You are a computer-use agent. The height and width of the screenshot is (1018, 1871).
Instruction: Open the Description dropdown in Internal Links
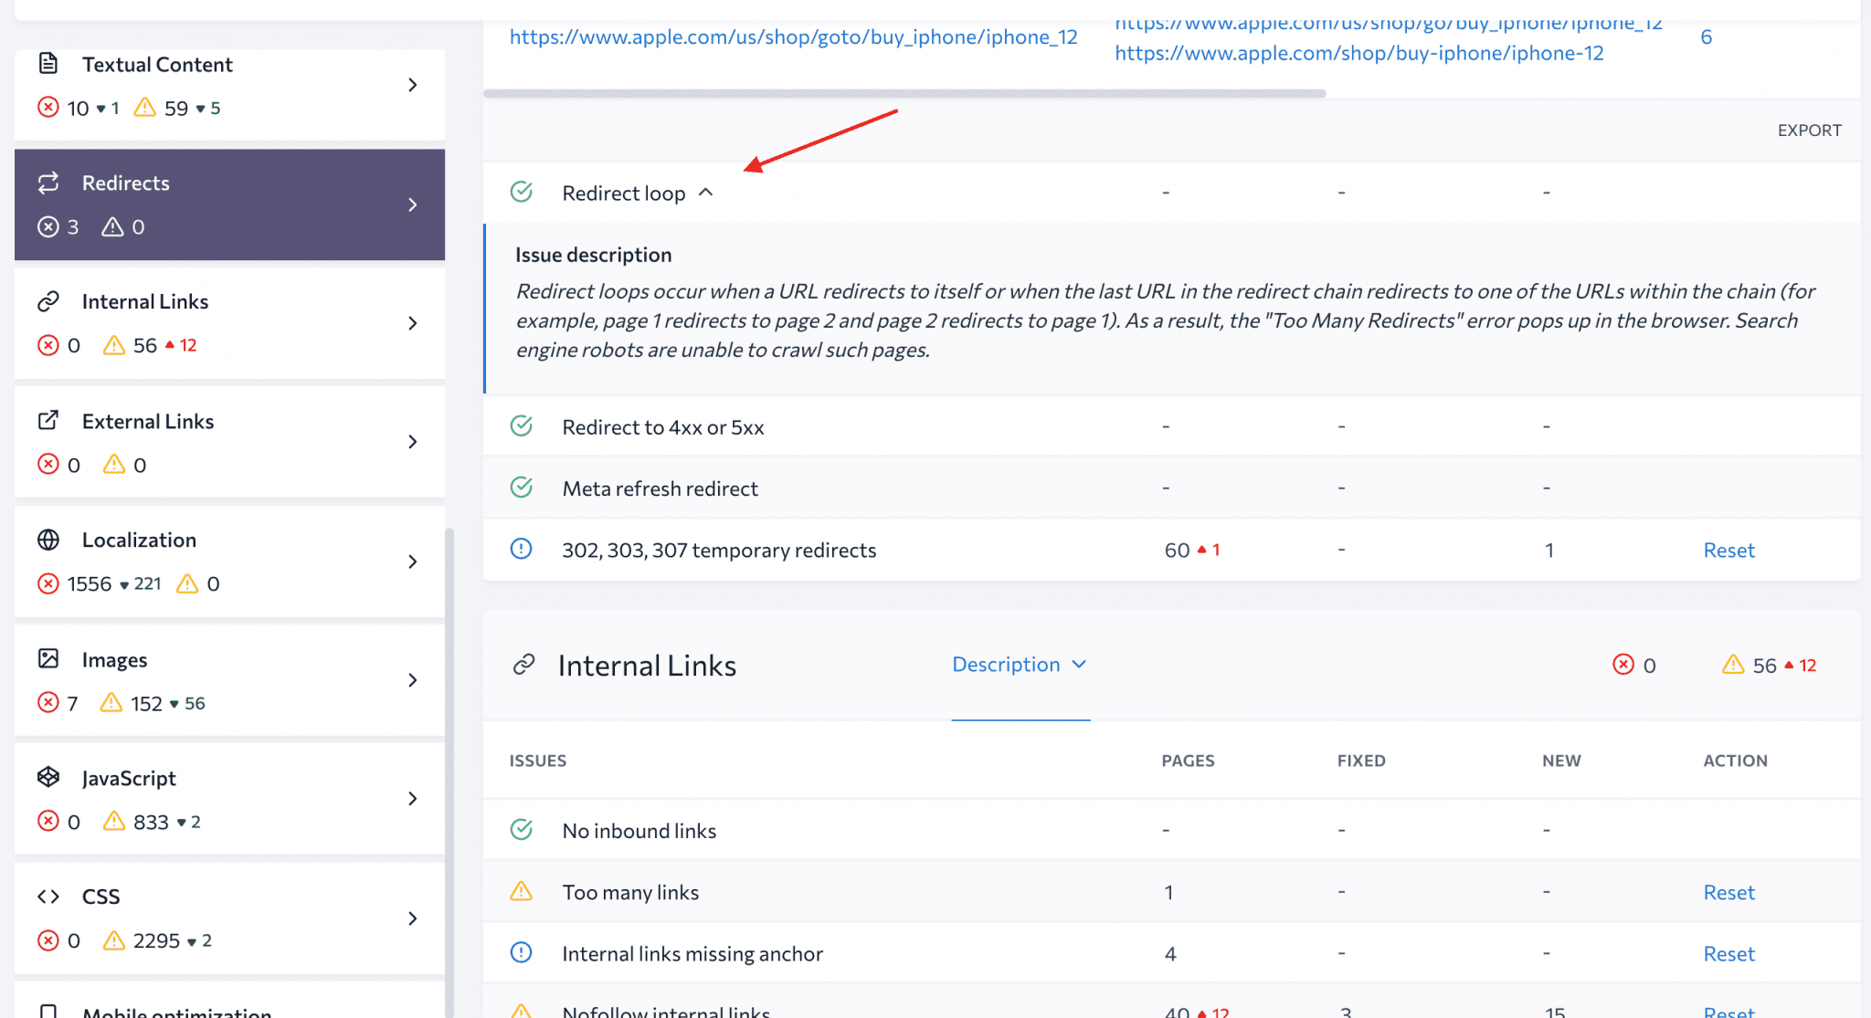[x=1020, y=665]
